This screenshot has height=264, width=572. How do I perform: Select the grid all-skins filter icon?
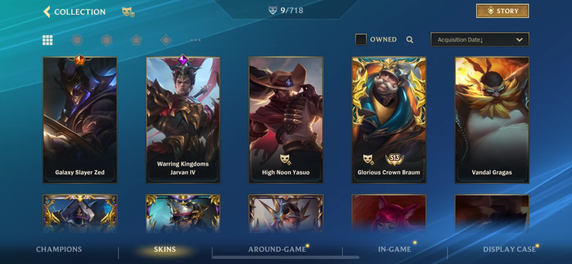coord(47,40)
